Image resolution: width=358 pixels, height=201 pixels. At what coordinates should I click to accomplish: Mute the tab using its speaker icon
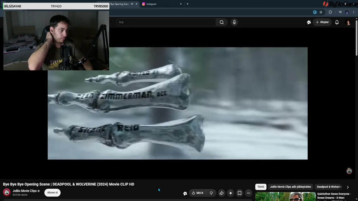(x=132, y=4)
